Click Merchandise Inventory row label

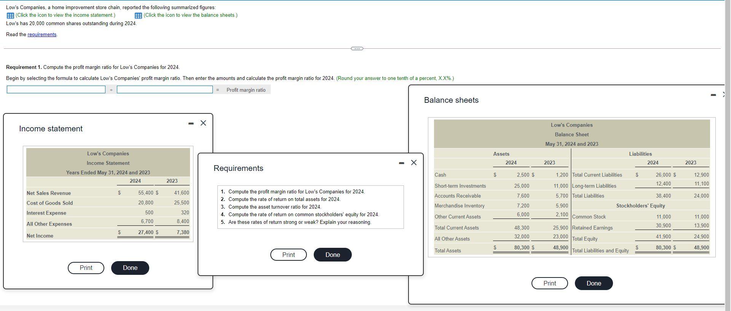coord(460,206)
